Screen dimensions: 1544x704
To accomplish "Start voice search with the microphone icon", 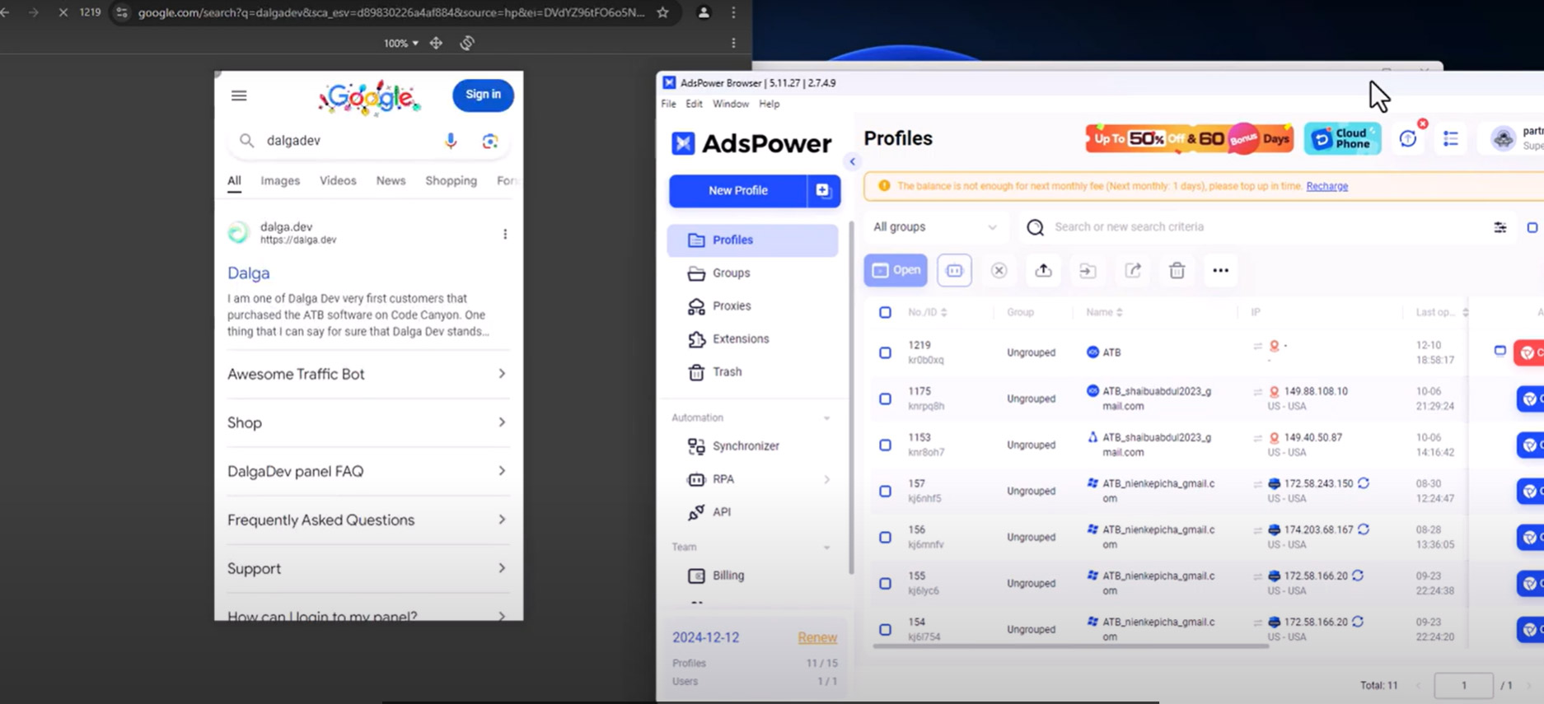I will point(451,141).
